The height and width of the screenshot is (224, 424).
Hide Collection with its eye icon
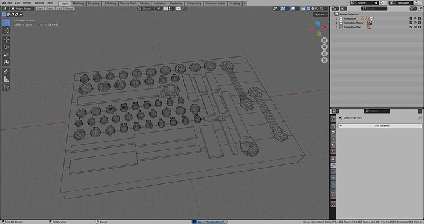click(415, 18)
